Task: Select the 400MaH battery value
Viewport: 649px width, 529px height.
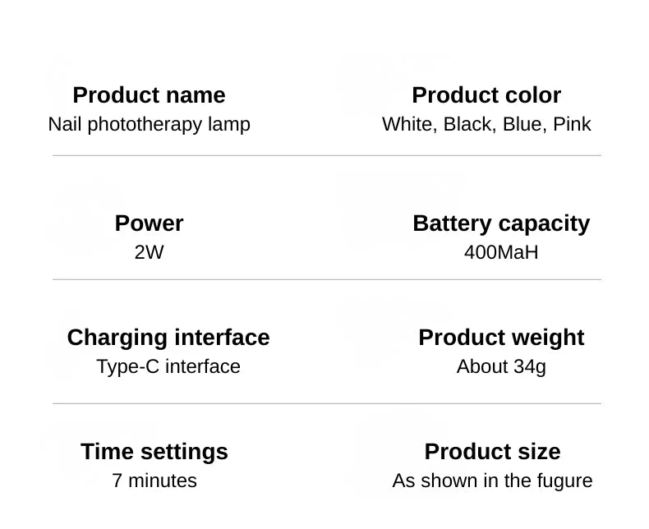Action: 501,252
